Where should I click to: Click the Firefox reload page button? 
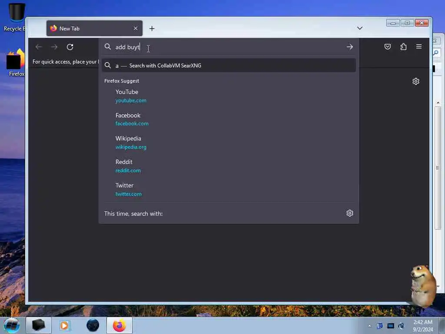(70, 47)
